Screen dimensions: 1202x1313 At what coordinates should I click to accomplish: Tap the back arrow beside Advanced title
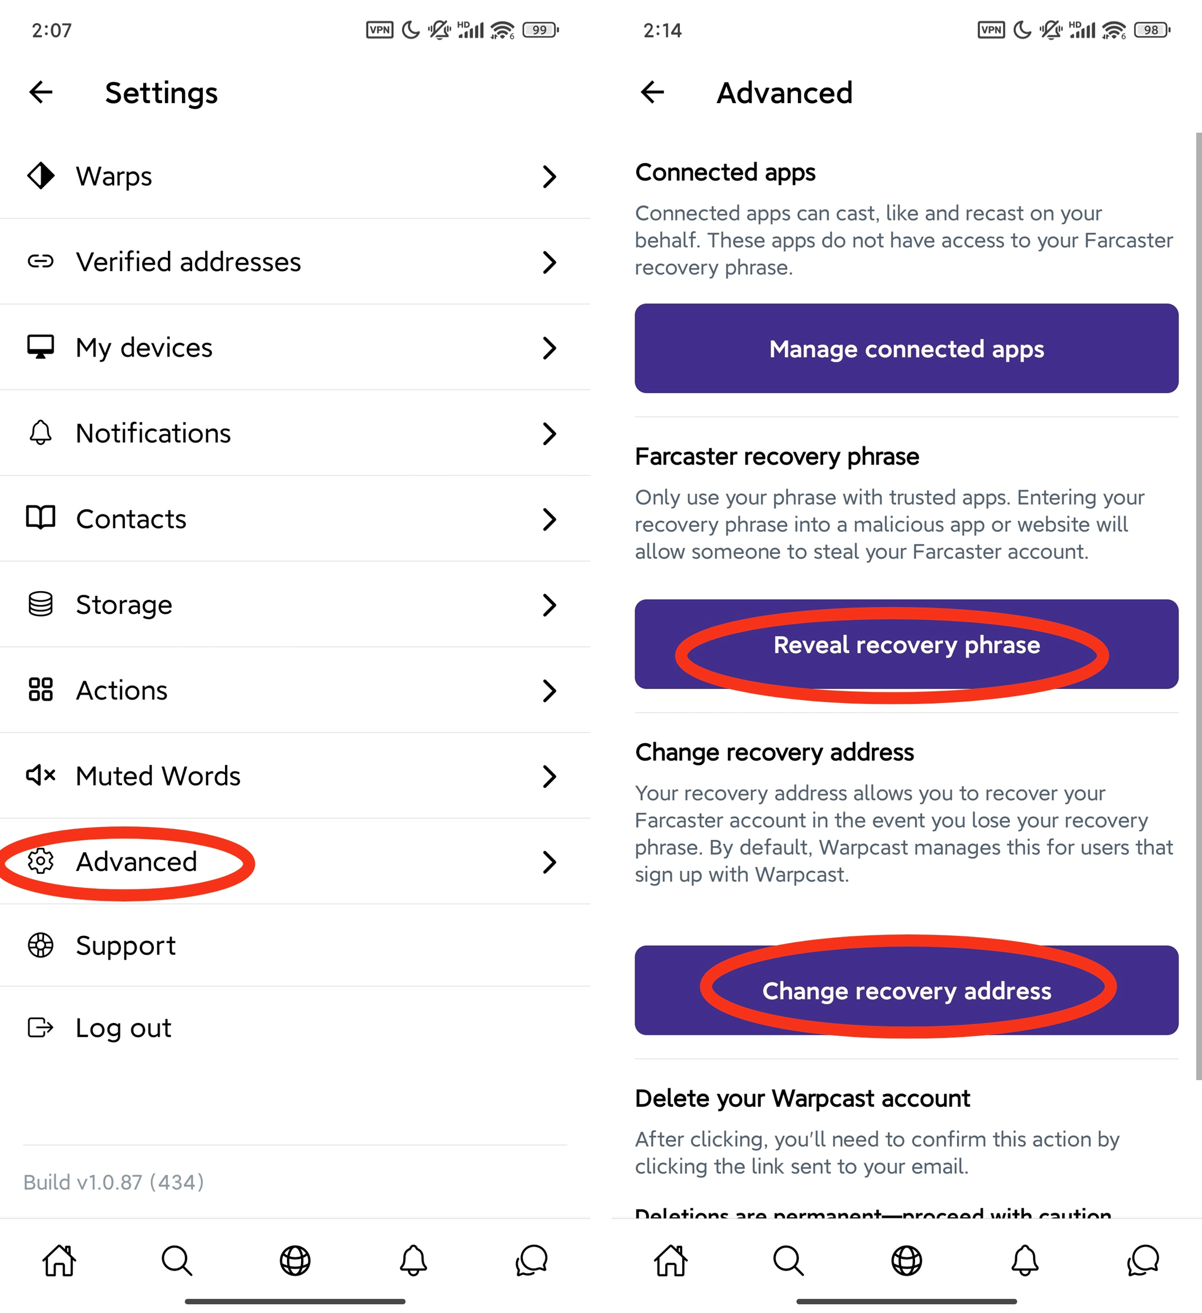pos(652,93)
